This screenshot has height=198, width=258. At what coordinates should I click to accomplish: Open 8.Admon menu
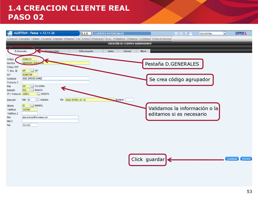point(86,39)
